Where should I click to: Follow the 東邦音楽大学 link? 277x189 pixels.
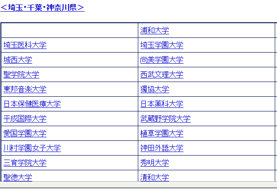click(x=25, y=89)
